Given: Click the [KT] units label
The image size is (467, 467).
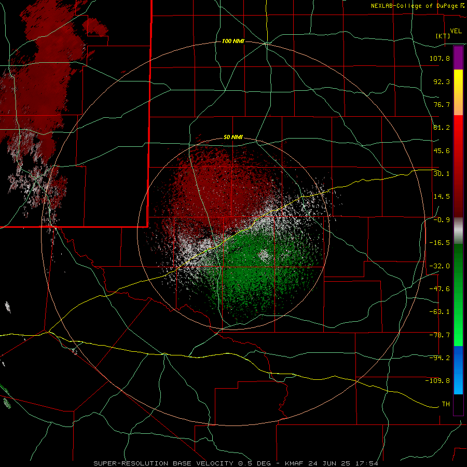Looking at the screenshot, I should click(x=443, y=36).
